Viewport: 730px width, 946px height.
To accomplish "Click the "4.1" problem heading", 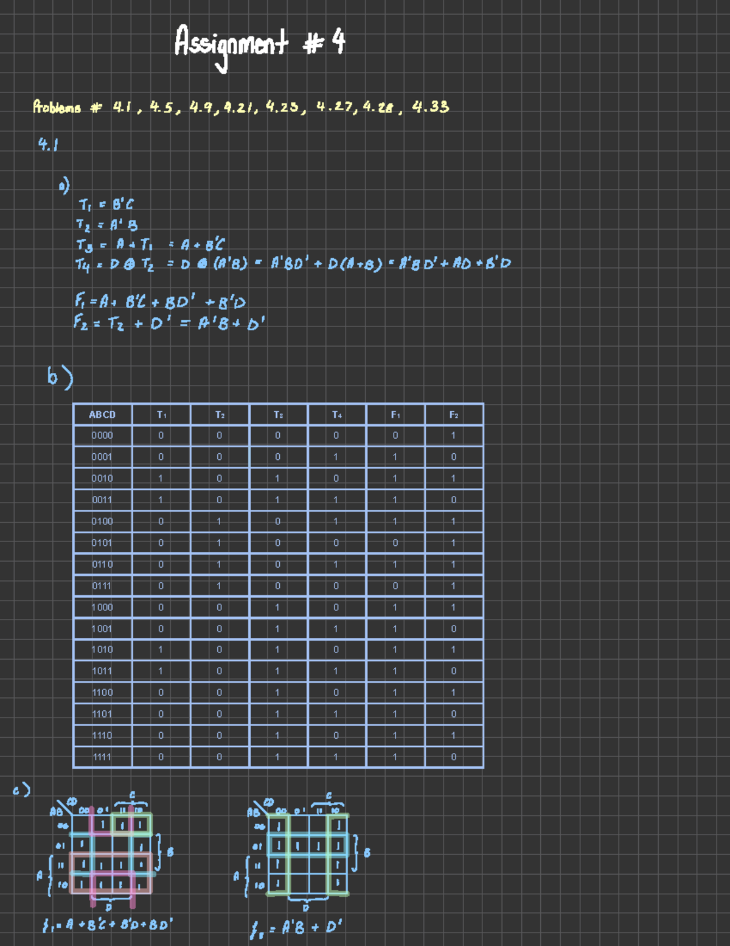I will pyautogui.click(x=47, y=144).
